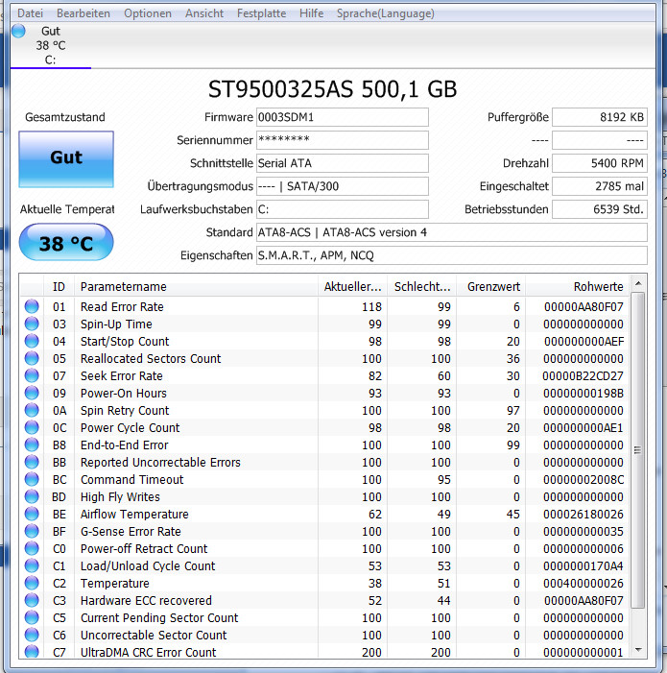Screen dimensions: 667x673
Task: Click the Grenzwert column header
Action: click(491, 287)
